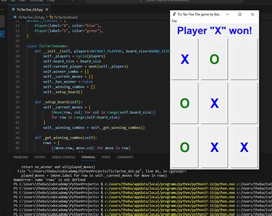Click the feather icon in Tic-Tac-Toe title bar
This screenshot has height=216, width=272.
174,14
